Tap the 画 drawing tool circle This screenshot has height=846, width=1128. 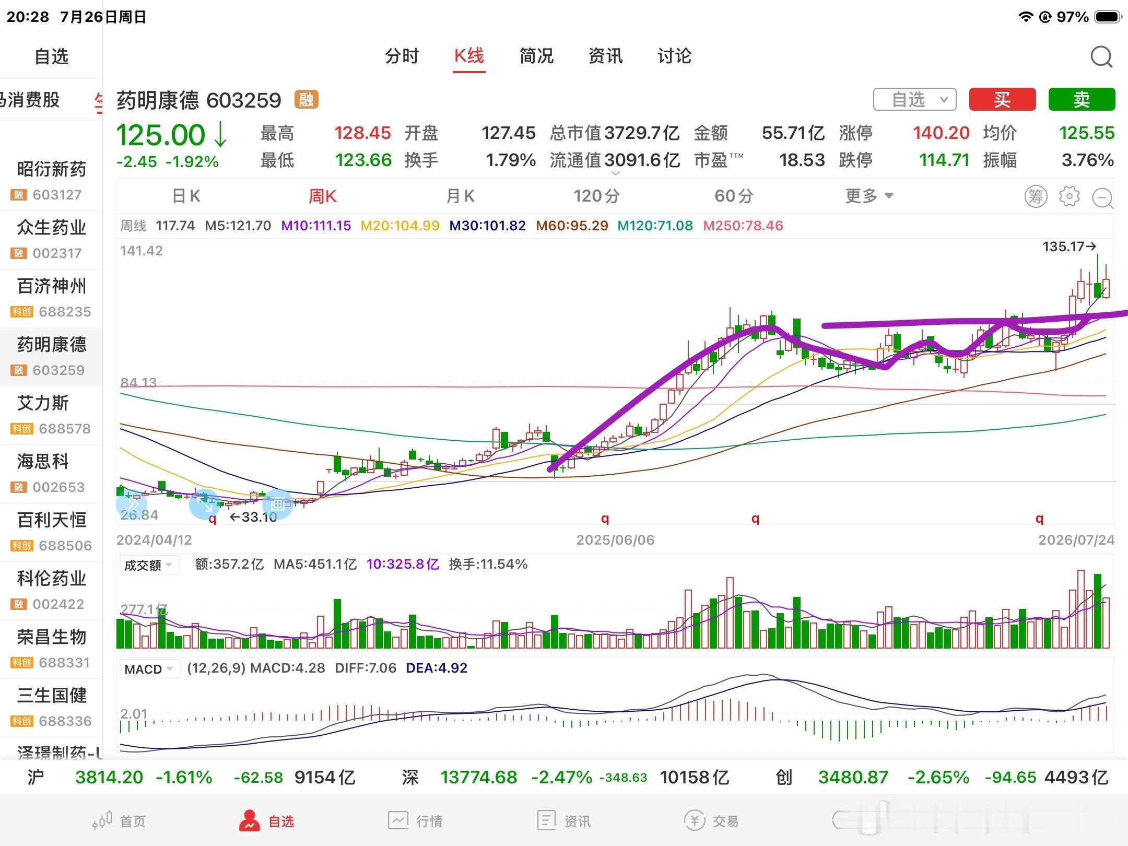(x=277, y=504)
